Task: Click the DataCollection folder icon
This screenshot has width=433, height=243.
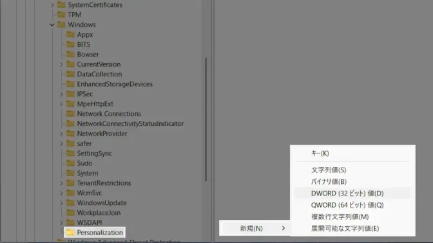Action: pos(70,74)
